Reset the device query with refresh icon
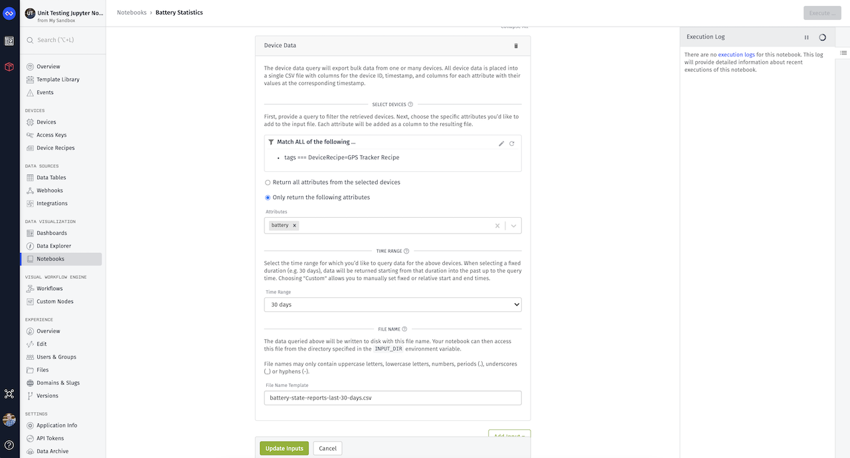The image size is (850, 458). (512, 143)
